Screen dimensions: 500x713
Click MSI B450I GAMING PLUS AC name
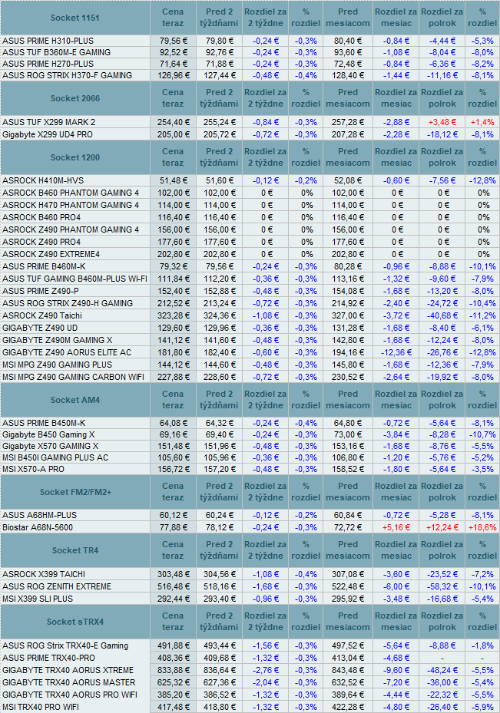coord(55,458)
